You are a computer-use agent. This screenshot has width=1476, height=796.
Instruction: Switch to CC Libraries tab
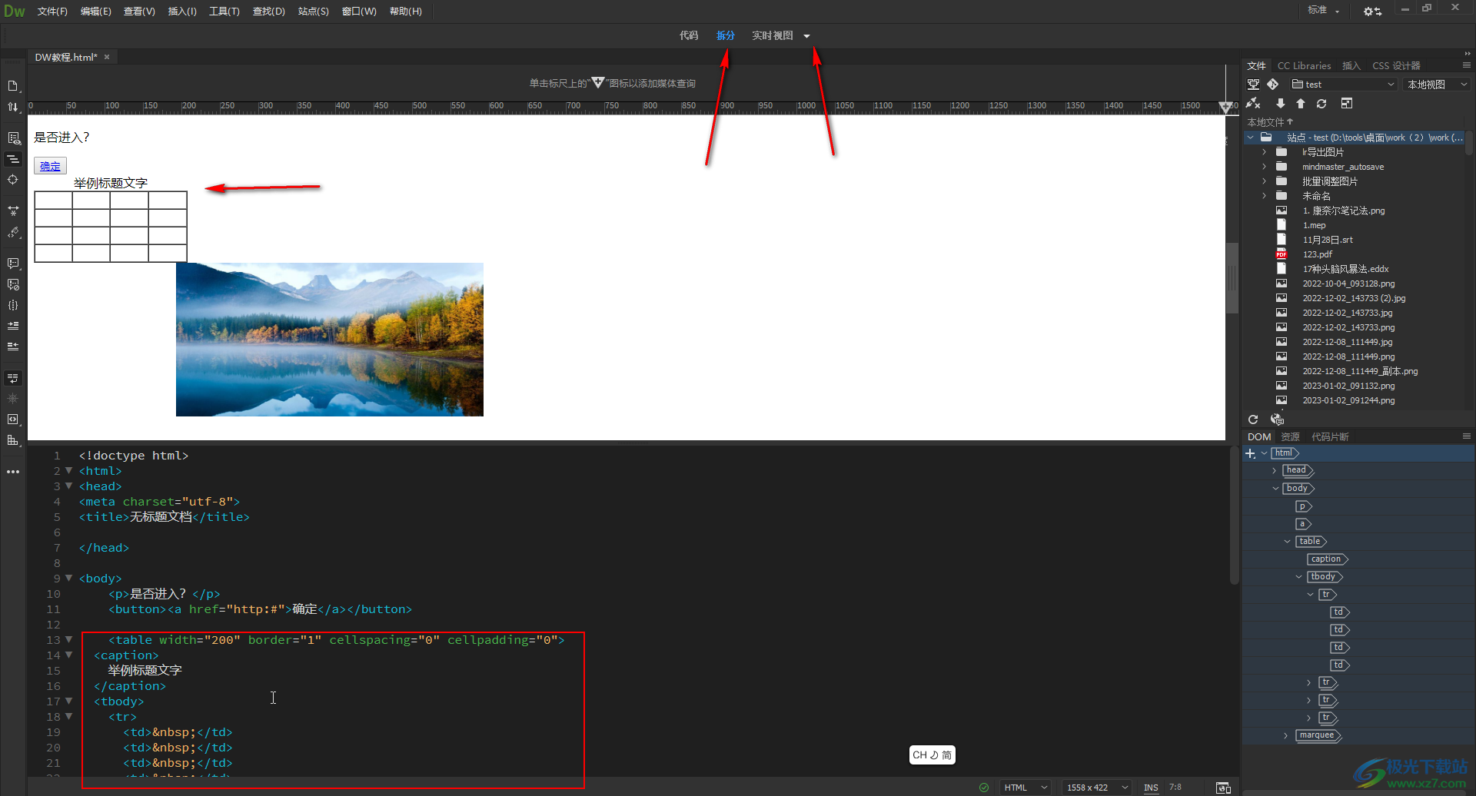pos(1304,66)
